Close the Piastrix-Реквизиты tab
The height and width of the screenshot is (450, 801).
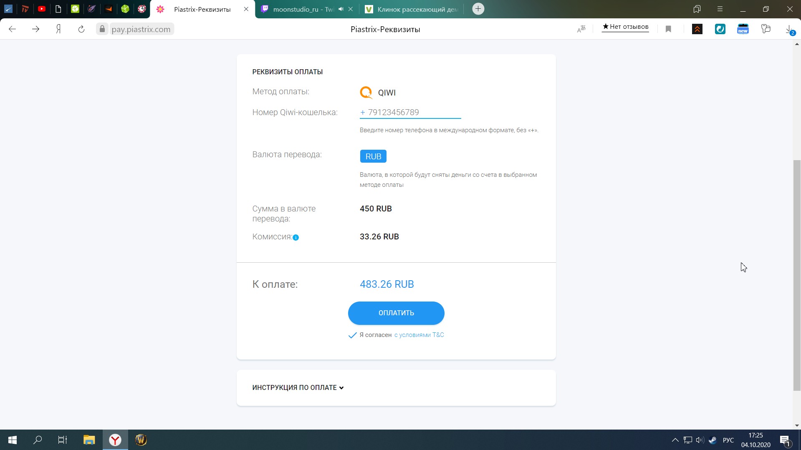tap(246, 9)
